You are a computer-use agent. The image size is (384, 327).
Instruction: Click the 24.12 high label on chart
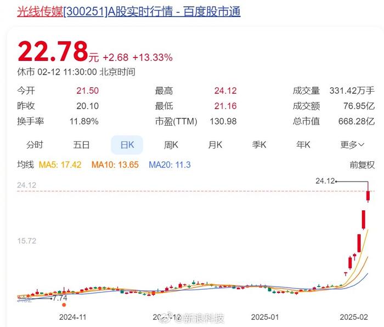coord(325,181)
